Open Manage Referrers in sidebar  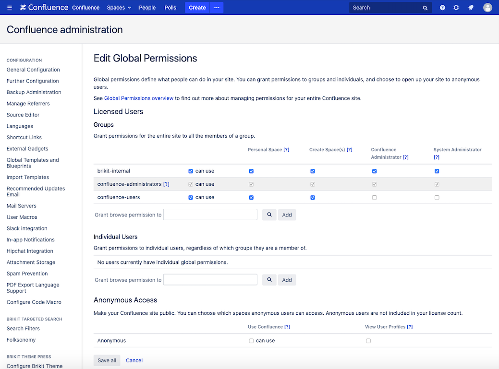pos(28,104)
